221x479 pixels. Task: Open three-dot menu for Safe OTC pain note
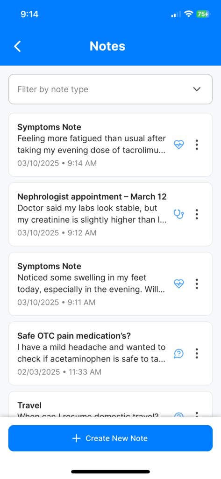point(197,354)
